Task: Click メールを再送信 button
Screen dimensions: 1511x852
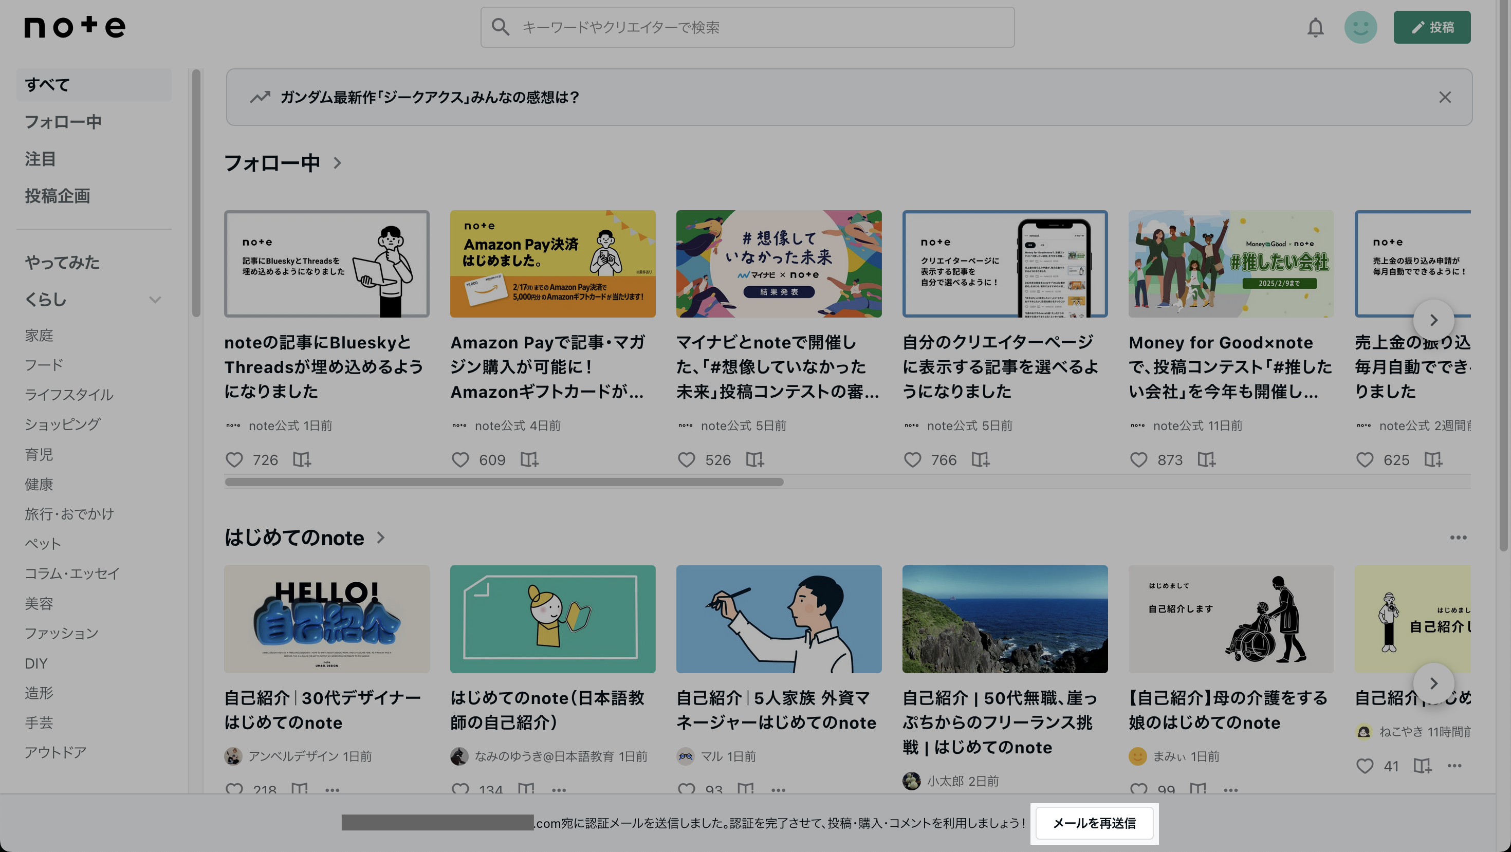Action: pos(1094,823)
